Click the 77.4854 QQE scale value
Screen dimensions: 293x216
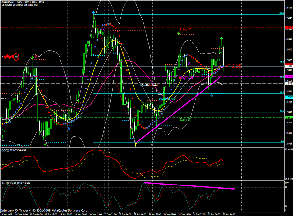[289, 149]
